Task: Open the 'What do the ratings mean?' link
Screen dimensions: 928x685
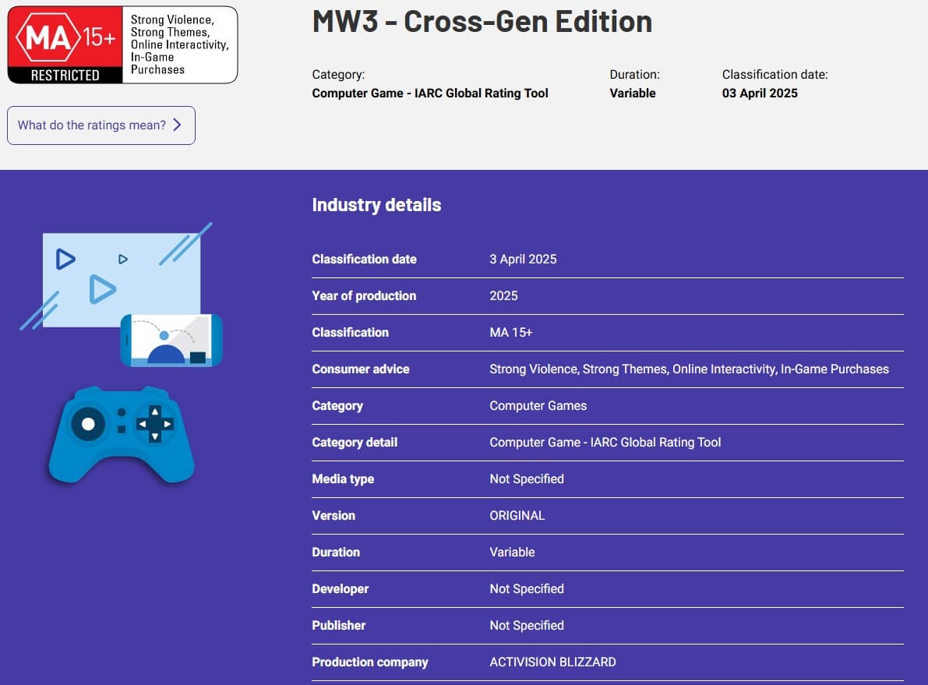Action: tap(101, 125)
